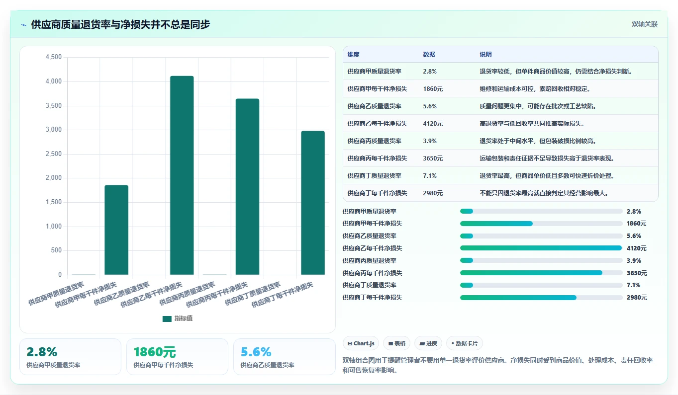
Task: Click the 供应商丁每千件净损失 chart bar
Action: [313, 203]
